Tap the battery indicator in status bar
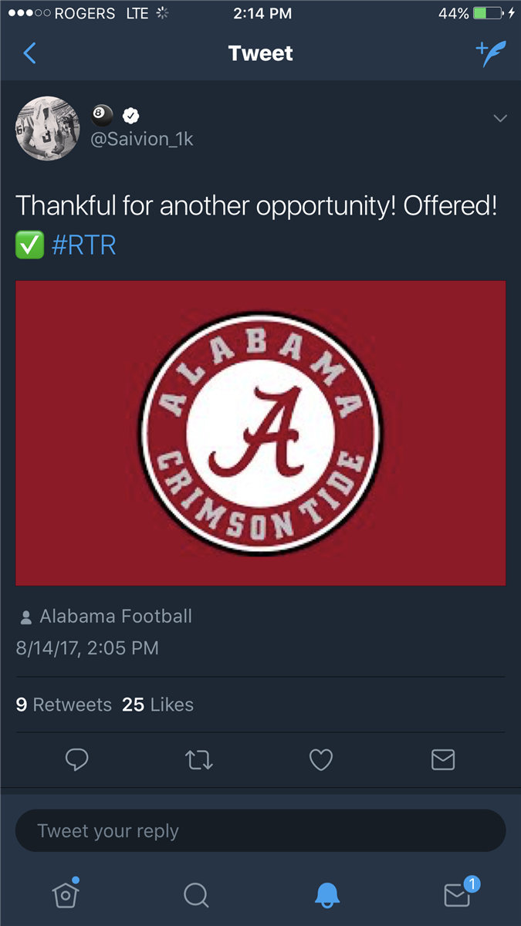The height and width of the screenshot is (926, 521). click(x=487, y=13)
